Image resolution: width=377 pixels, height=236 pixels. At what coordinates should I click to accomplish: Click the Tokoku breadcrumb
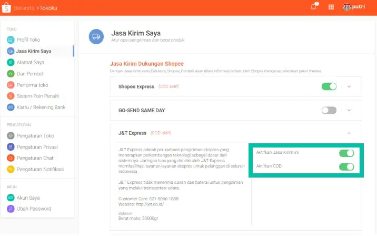point(48,8)
